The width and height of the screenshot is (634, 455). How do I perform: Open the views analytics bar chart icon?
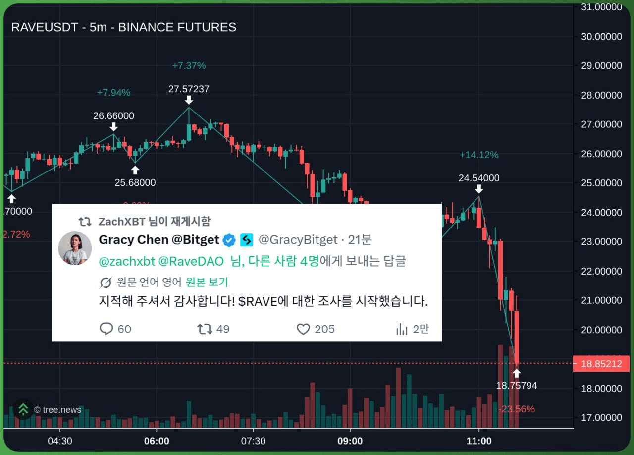tap(401, 329)
